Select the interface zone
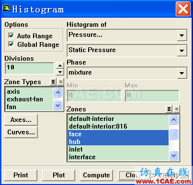 click(x=118, y=157)
